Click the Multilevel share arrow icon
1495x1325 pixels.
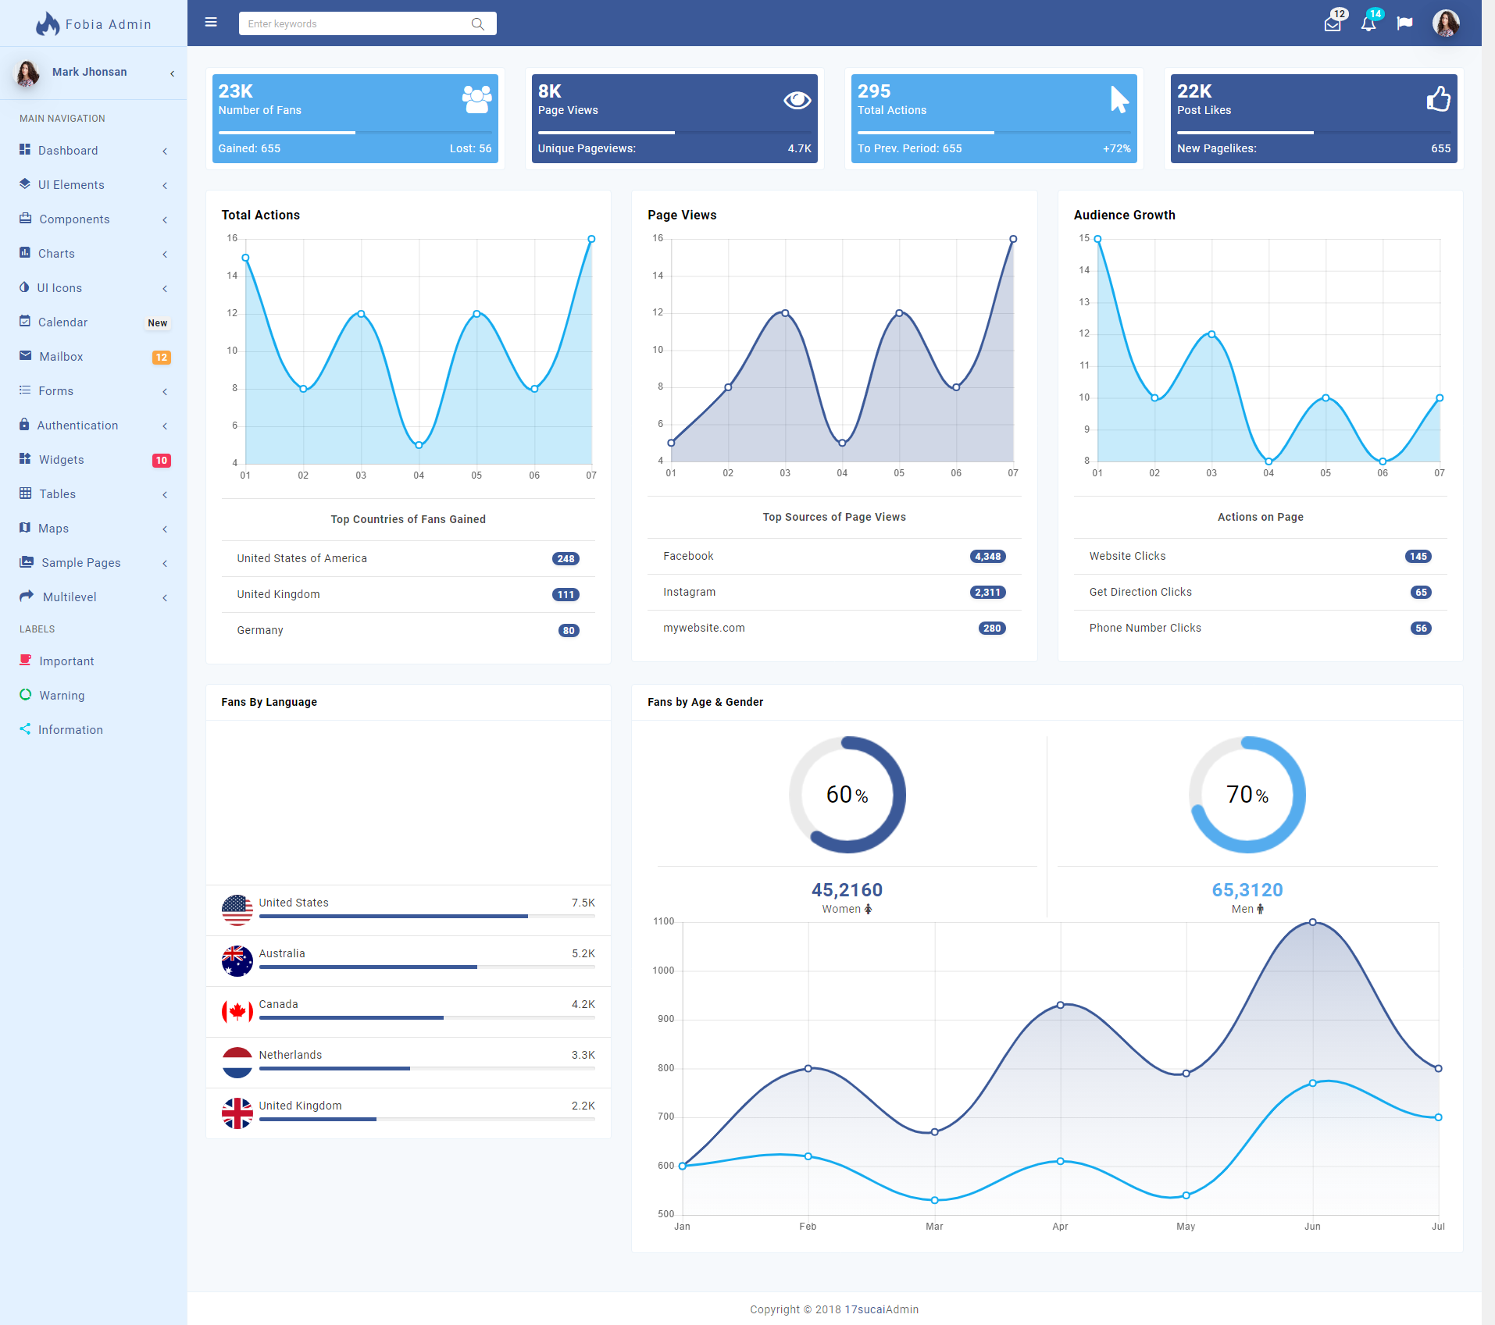[x=27, y=596]
